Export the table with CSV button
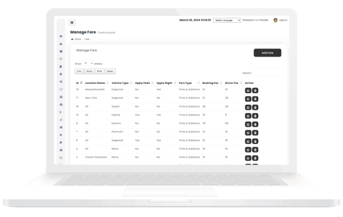The height and width of the screenshot is (217, 343). [x=79, y=71]
